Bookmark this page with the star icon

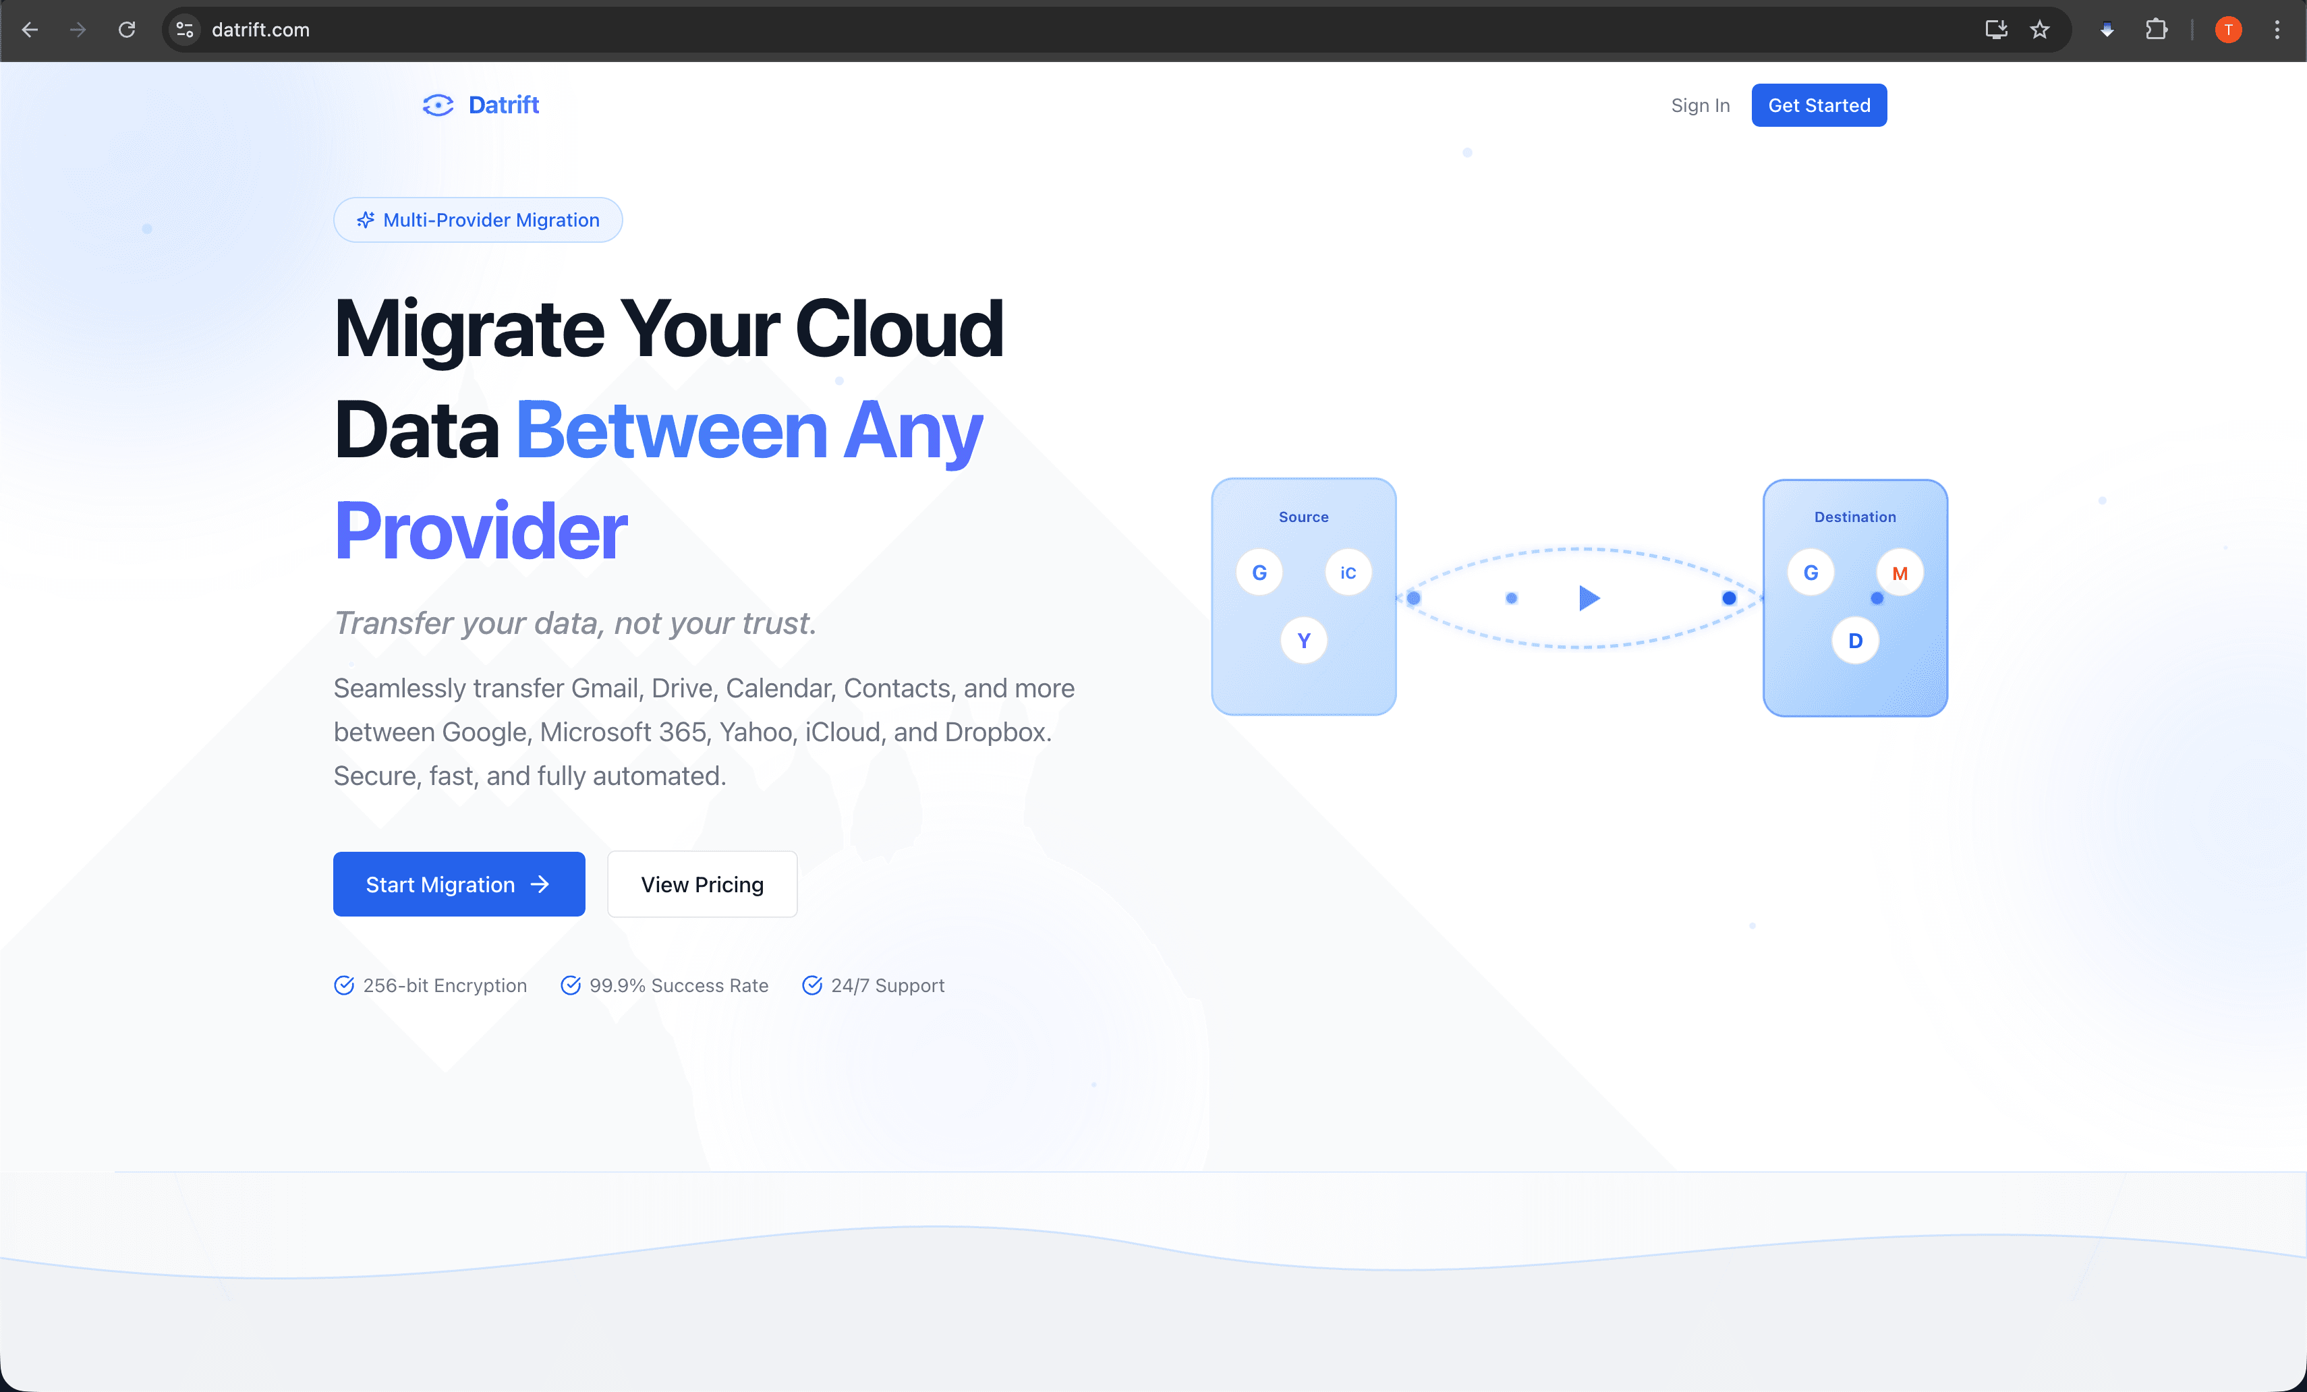pos(2039,30)
